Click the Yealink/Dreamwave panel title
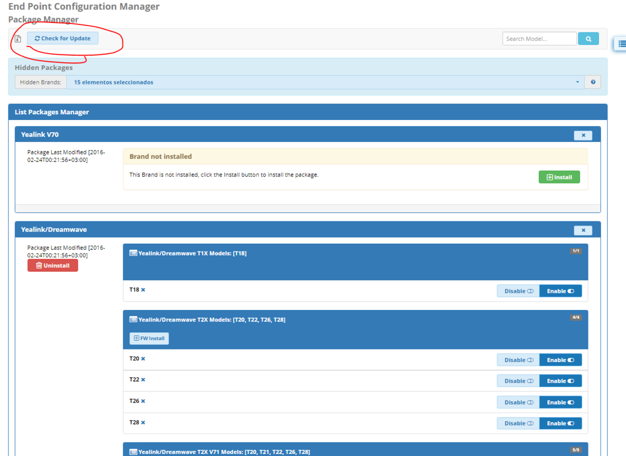This screenshot has height=456, width=626. pos(54,230)
